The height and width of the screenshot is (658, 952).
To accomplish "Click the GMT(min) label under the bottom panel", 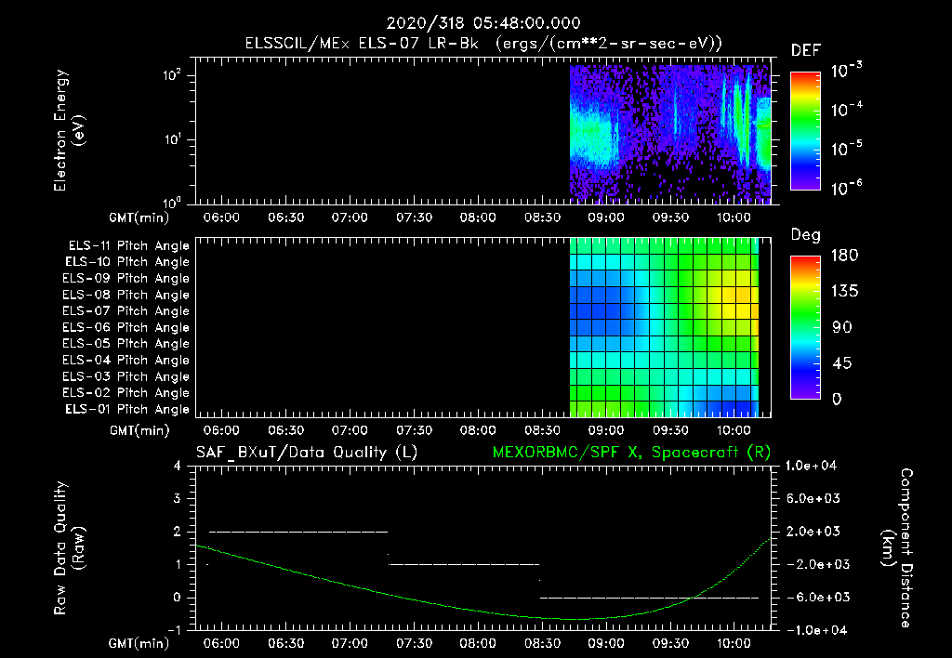I will click(x=139, y=643).
